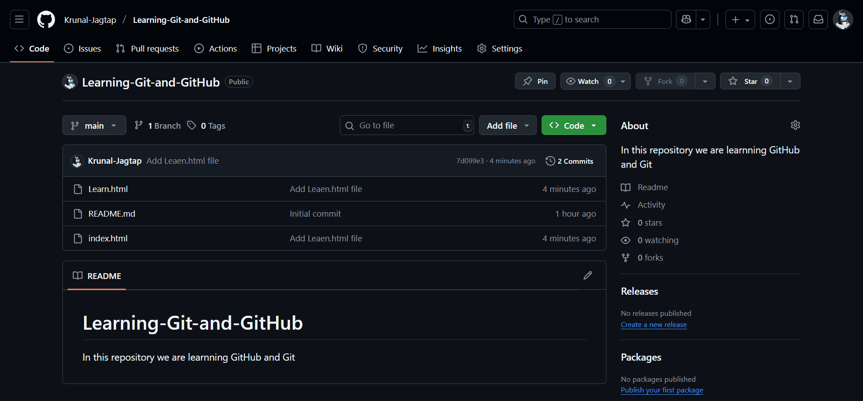Open pull requests icon in top header
The image size is (863, 401).
(794, 19)
